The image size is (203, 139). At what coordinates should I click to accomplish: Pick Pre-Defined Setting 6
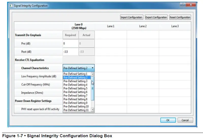pos(77,92)
